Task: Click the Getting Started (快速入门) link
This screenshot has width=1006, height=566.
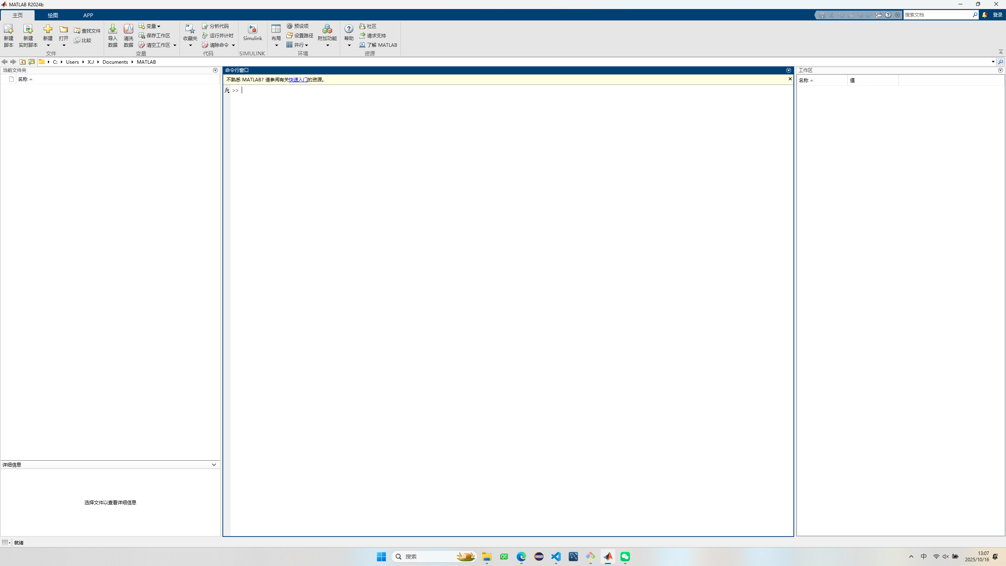Action: click(x=298, y=80)
